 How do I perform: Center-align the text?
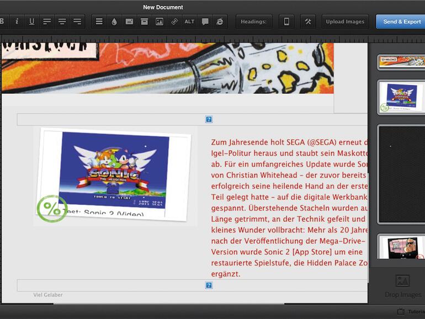(x=62, y=22)
